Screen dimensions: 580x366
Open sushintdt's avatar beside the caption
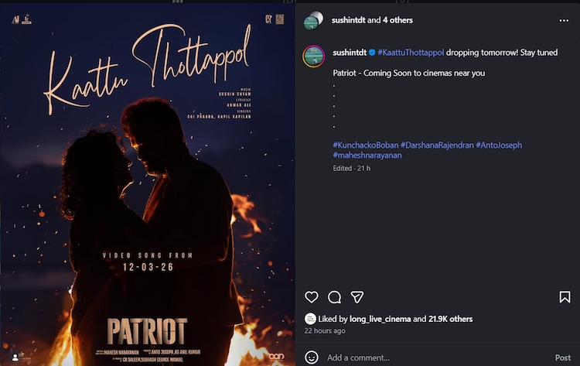pyautogui.click(x=313, y=56)
